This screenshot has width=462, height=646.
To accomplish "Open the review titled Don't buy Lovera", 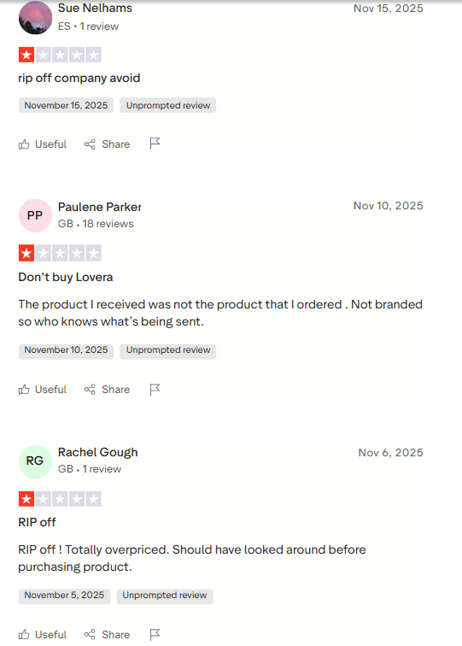I will [x=66, y=277].
